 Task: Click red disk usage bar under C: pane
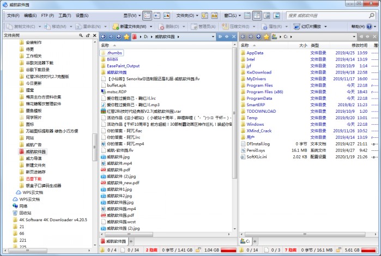coord(368,250)
